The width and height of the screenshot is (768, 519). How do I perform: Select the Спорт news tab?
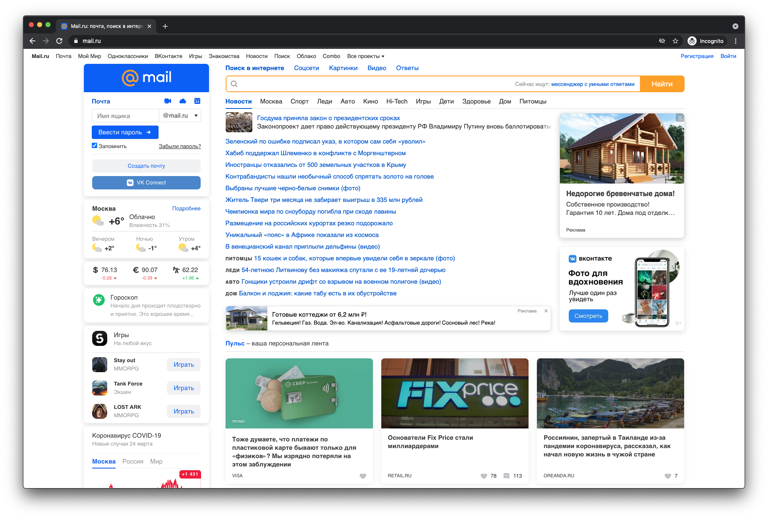pyautogui.click(x=300, y=101)
